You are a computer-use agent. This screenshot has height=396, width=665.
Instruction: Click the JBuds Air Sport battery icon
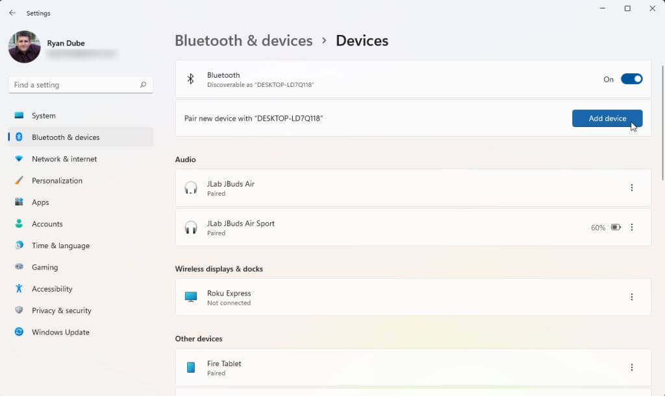616,227
